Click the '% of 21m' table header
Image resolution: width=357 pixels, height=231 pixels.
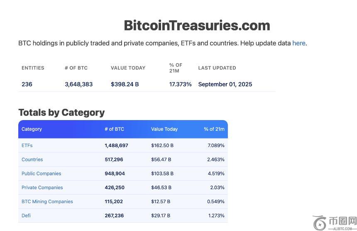coord(214,129)
